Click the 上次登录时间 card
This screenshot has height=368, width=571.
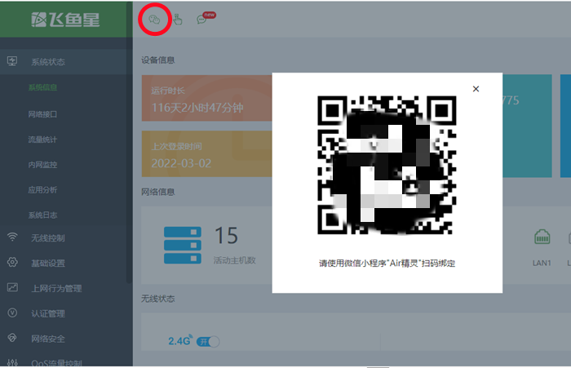[x=207, y=153]
